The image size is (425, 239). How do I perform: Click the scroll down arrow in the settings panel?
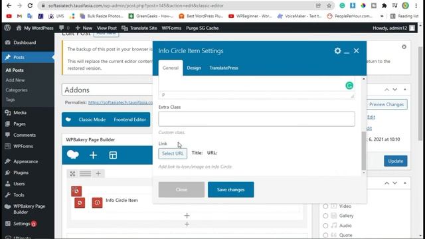coord(363,173)
